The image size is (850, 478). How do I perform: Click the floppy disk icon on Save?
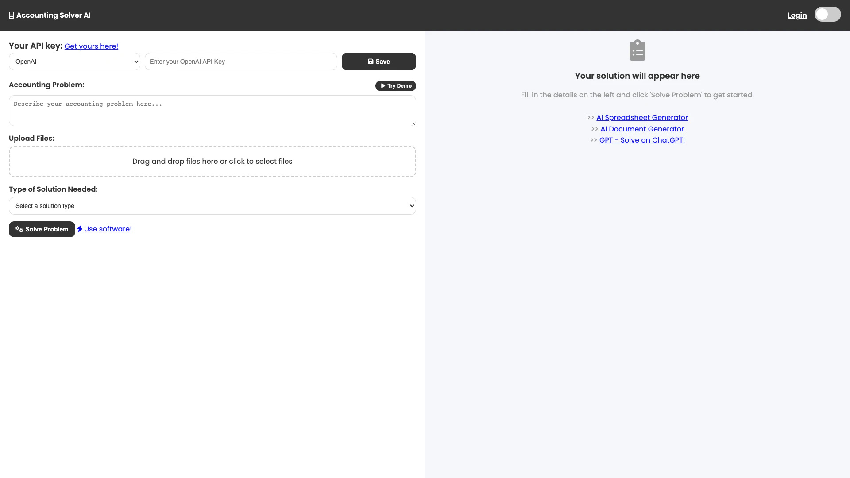pyautogui.click(x=371, y=62)
